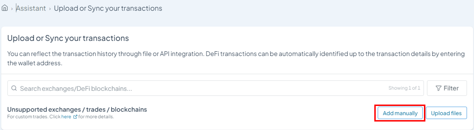Image resolution: width=474 pixels, height=130 pixels.
Task: Click the funnel icon inside Filter
Action: 438,88
